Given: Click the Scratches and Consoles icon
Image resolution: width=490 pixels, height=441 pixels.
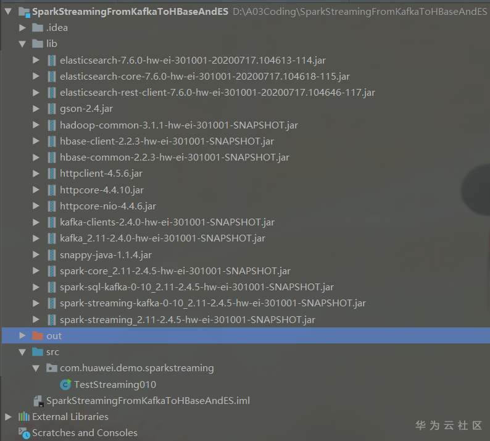Looking at the screenshot, I should click(24, 433).
